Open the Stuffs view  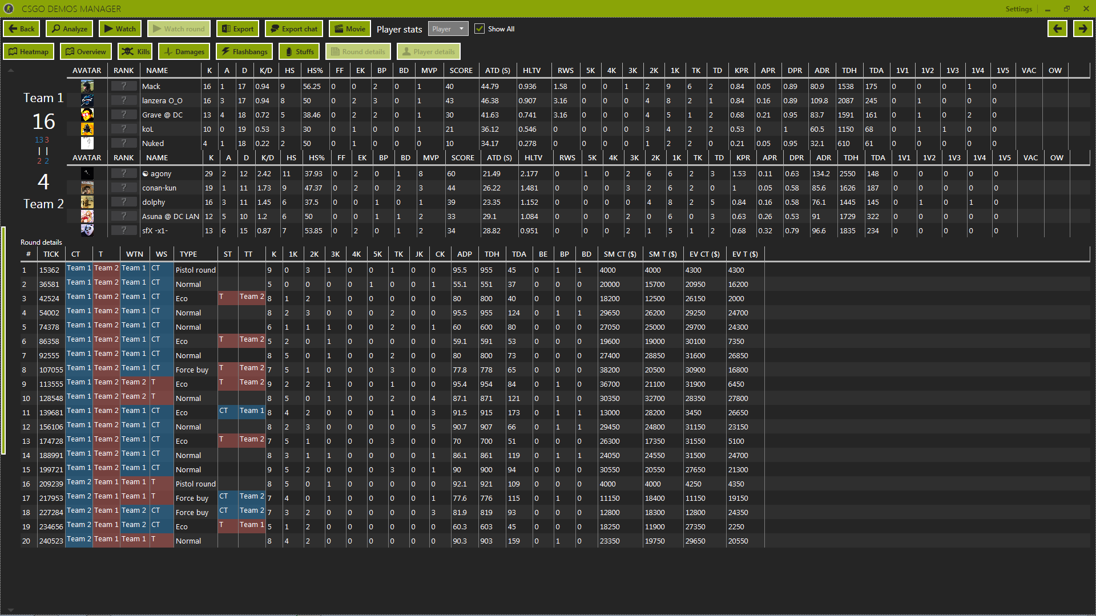tap(299, 52)
